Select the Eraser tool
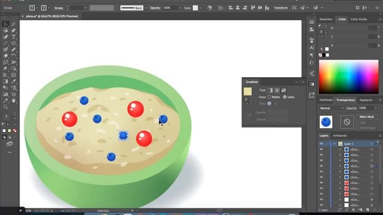Image resolution: width=383 pixels, height=215 pixels. tap(5, 56)
